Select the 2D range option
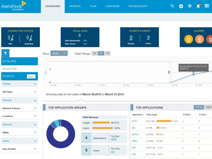The image size is (212, 159). pos(101,53)
